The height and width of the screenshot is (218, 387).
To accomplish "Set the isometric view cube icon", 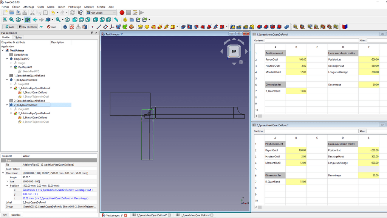I will tap(67, 20).
